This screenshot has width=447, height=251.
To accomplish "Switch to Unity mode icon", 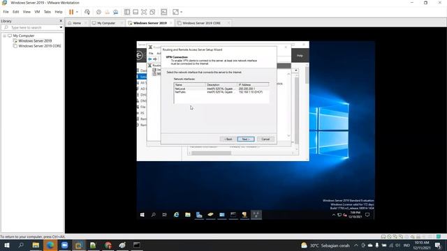I will [152, 12].
